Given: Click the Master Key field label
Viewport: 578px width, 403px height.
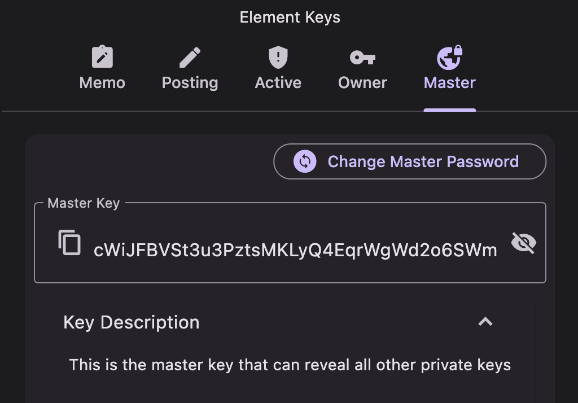Looking at the screenshot, I should pyautogui.click(x=84, y=203).
